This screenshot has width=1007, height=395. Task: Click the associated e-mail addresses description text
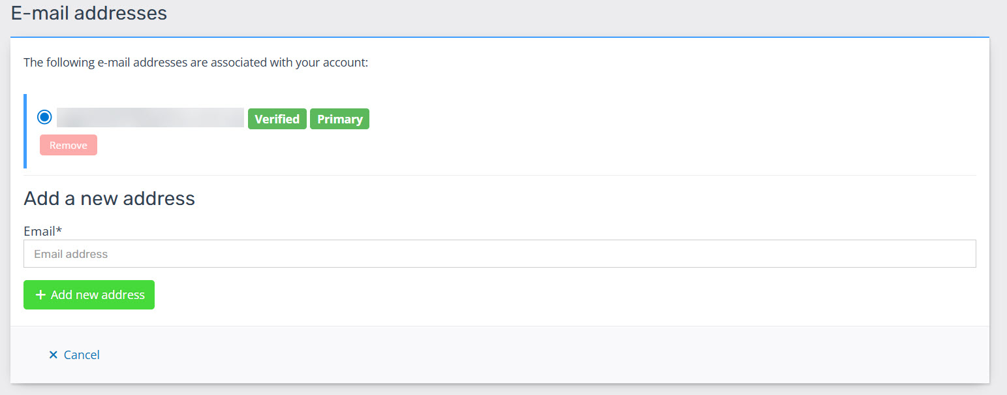[x=196, y=63]
